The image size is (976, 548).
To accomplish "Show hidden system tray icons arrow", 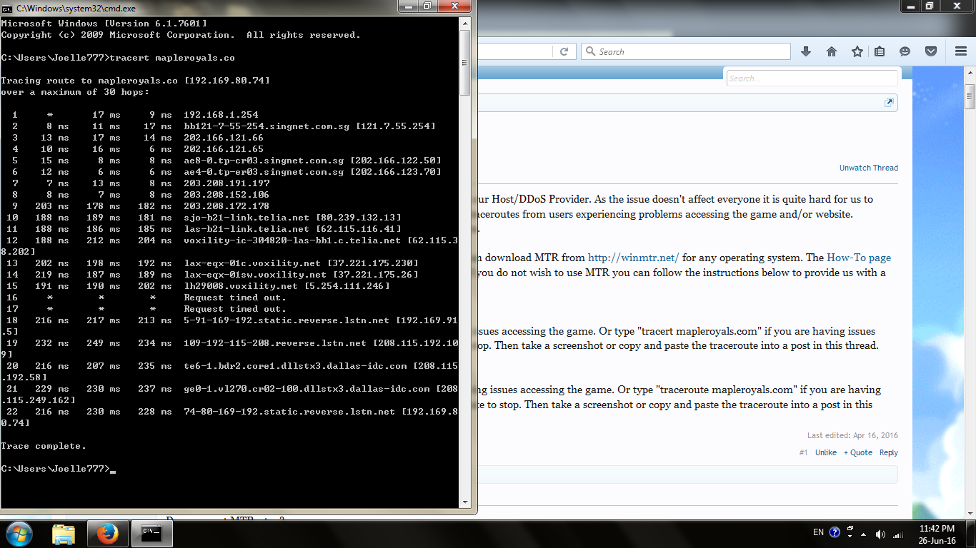I will click(833, 534).
